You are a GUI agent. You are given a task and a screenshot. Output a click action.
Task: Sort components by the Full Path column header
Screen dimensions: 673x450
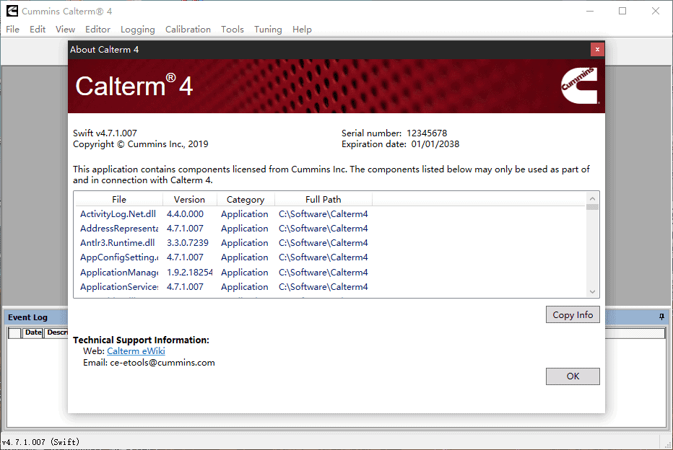pyautogui.click(x=324, y=199)
